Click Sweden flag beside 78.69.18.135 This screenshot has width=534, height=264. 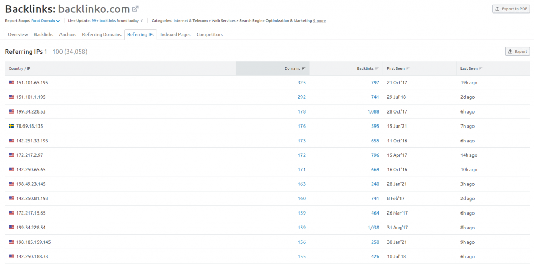11,126
